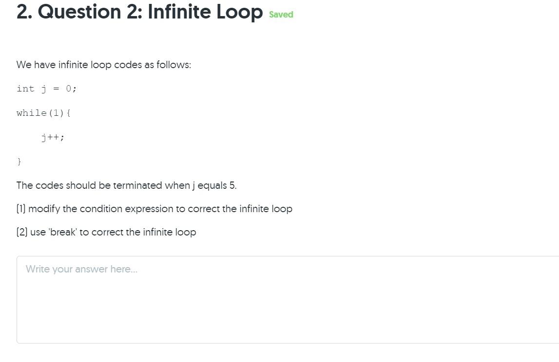Select the 'j++;' statement in the code

[53, 137]
